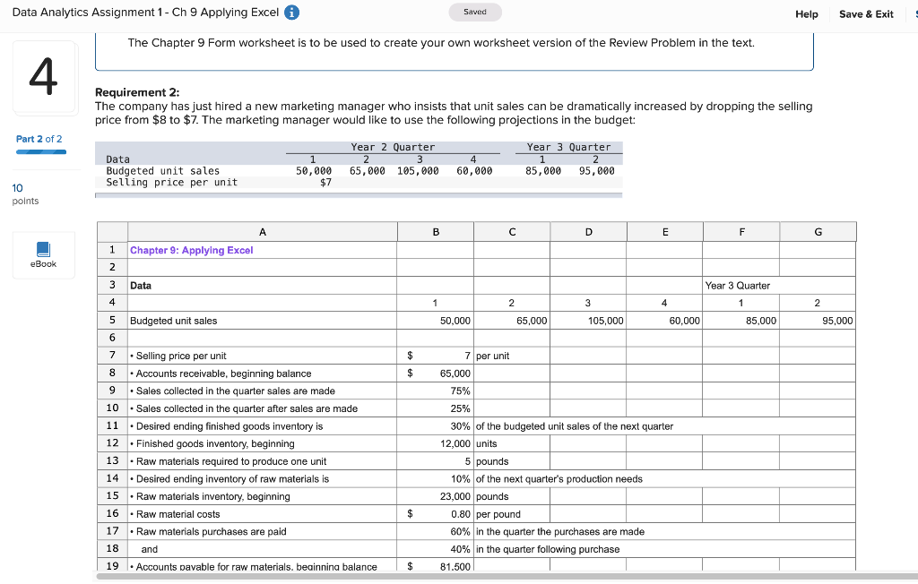The height and width of the screenshot is (584, 918).
Task: Select column header A in the spreadsheet
Action: 262,231
